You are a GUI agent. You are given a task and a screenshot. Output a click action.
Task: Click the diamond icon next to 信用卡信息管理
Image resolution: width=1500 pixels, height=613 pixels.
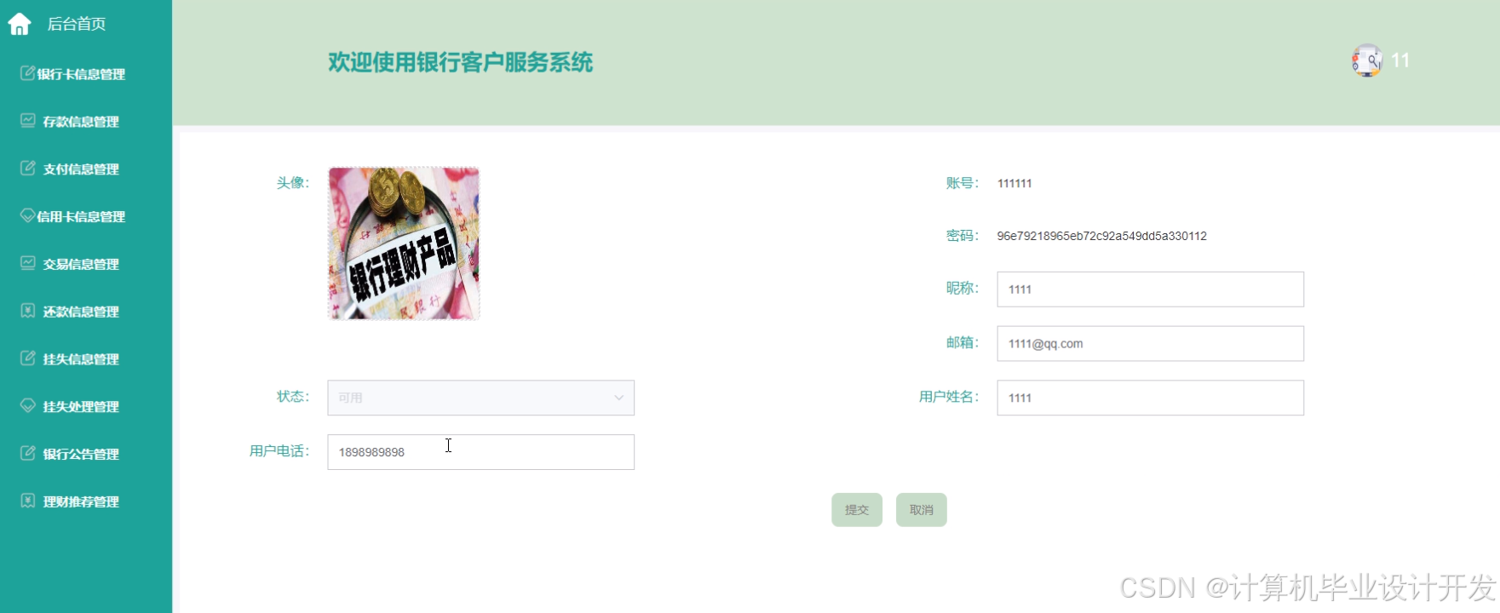[28, 216]
